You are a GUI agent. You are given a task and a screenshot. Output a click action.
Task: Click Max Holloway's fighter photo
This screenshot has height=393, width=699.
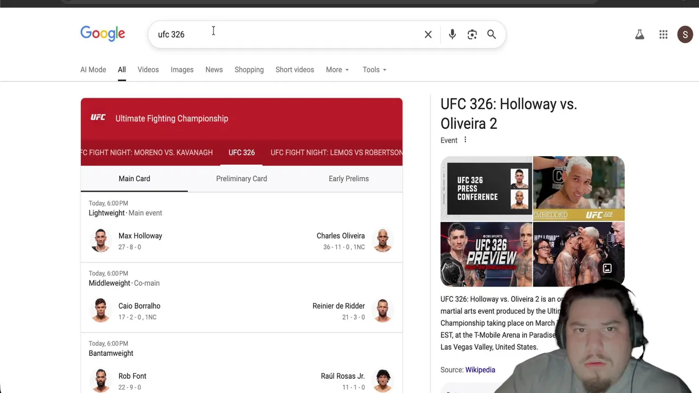coord(100,240)
